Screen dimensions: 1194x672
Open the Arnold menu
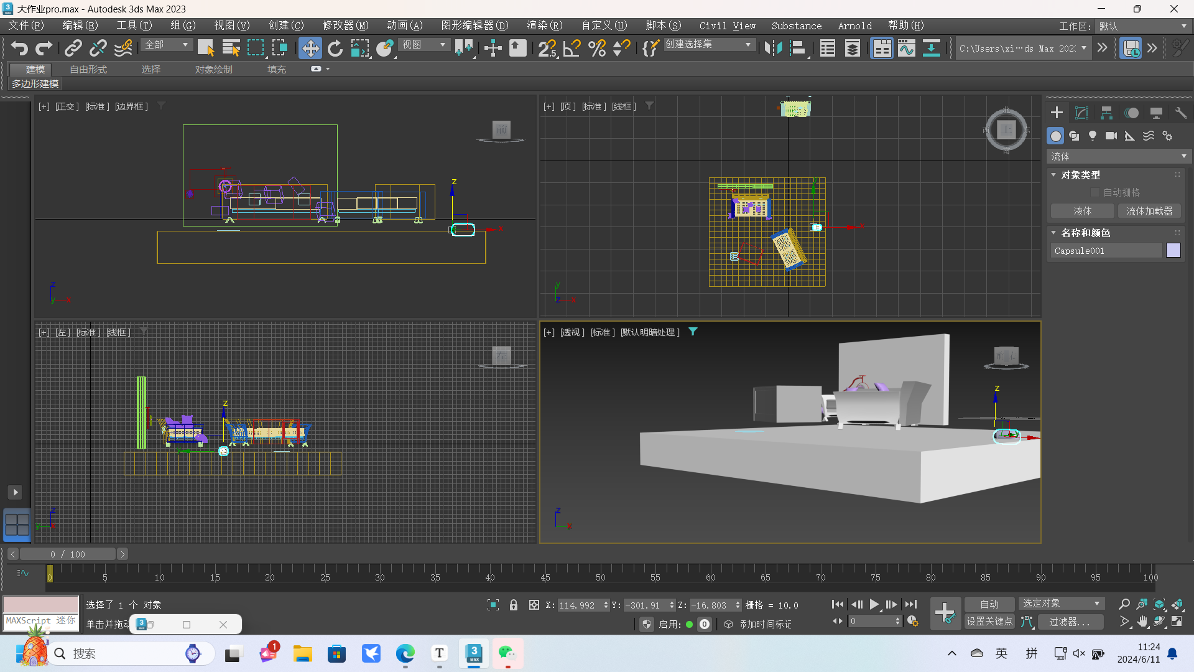click(854, 26)
